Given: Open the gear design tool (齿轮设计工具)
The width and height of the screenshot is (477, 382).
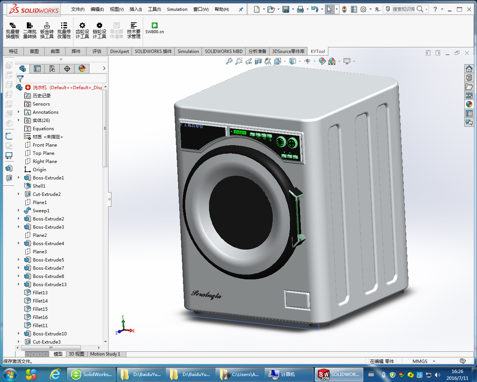Looking at the screenshot, I should 82,30.
